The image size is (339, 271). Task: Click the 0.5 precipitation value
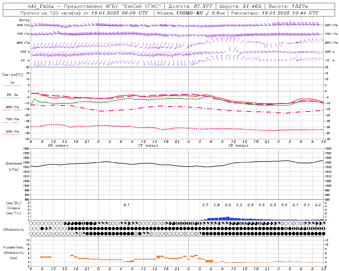[262, 205]
